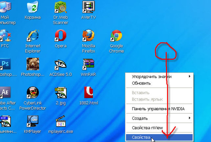The width and height of the screenshot is (211, 142).
Task: Click the KMPlayer desktop shortcut
Action: [x=33, y=121]
